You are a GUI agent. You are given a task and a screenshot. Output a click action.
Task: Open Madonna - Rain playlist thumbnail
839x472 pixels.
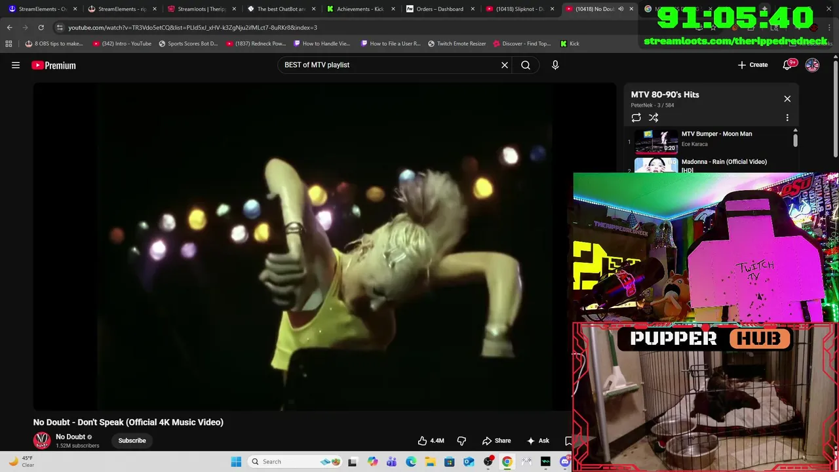[656, 165]
